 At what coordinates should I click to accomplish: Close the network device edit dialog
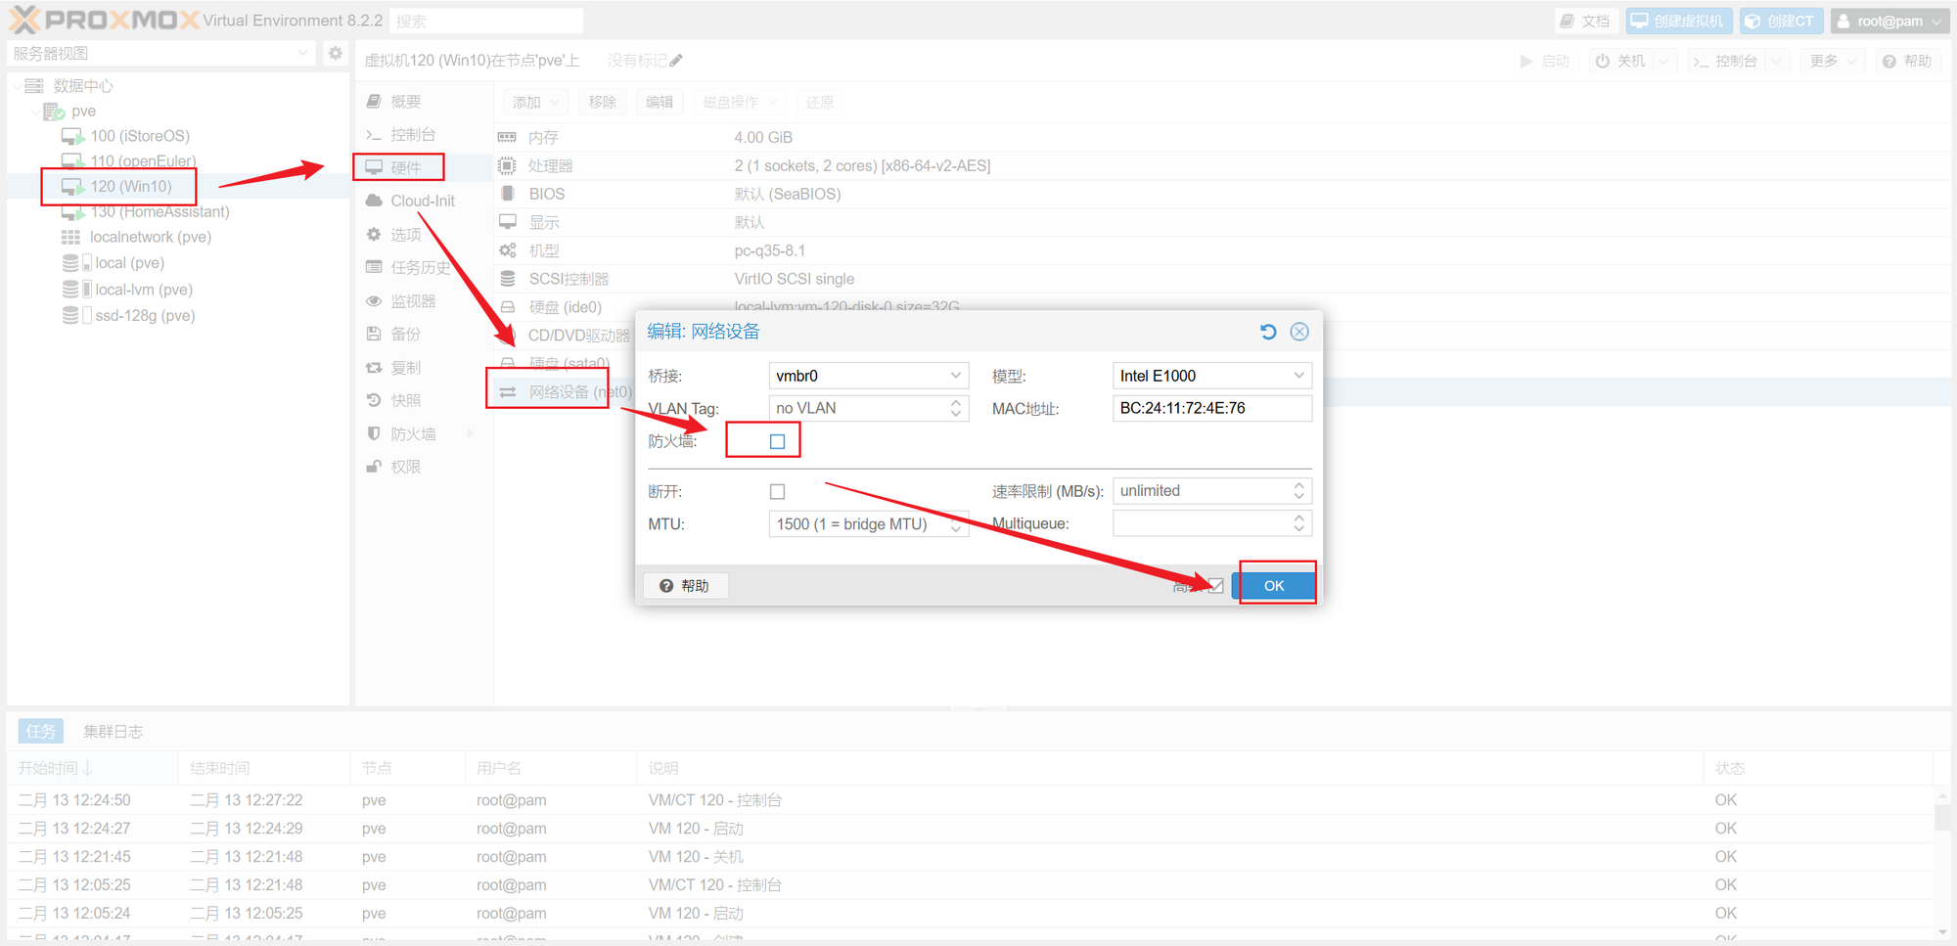[x=1299, y=332]
